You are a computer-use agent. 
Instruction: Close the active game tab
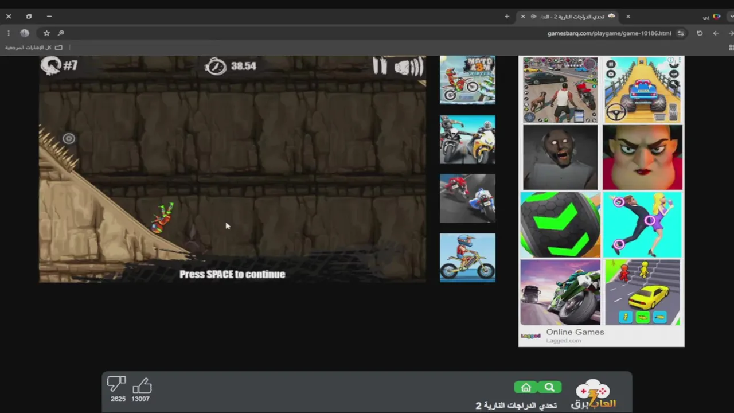[523, 17]
